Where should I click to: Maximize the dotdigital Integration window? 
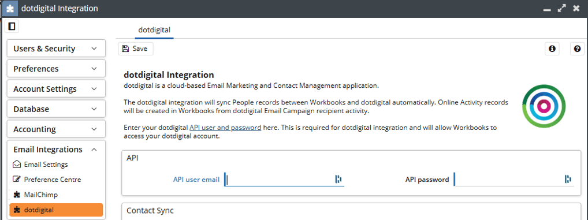(x=562, y=9)
